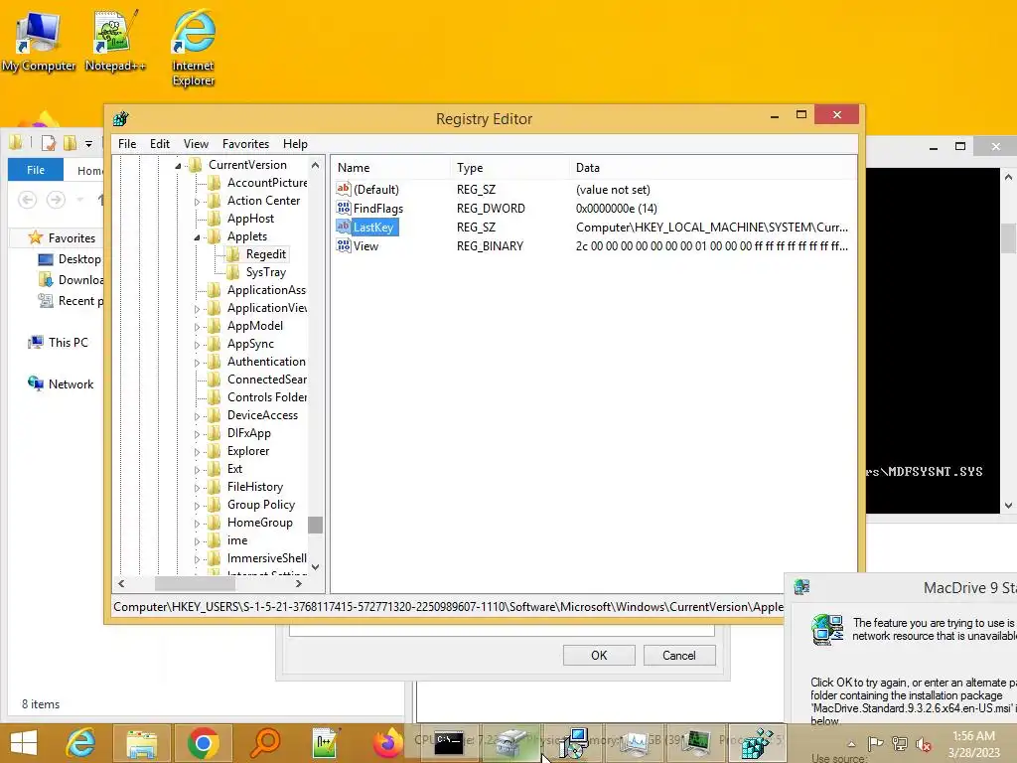Viewport: 1017px width, 763px height.
Task: Click the network icon in system tray
Action: [x=900, y=744]
